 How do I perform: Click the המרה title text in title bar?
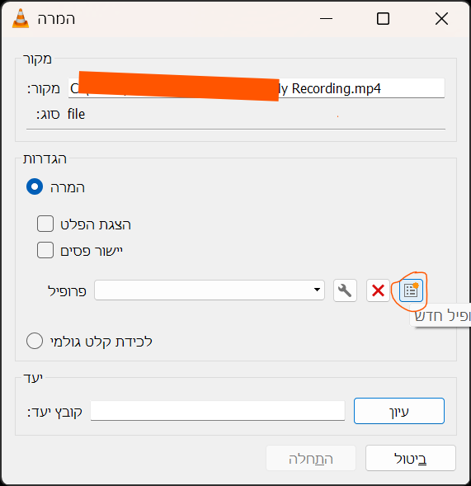pyautogui.click(x=56, y=19)
